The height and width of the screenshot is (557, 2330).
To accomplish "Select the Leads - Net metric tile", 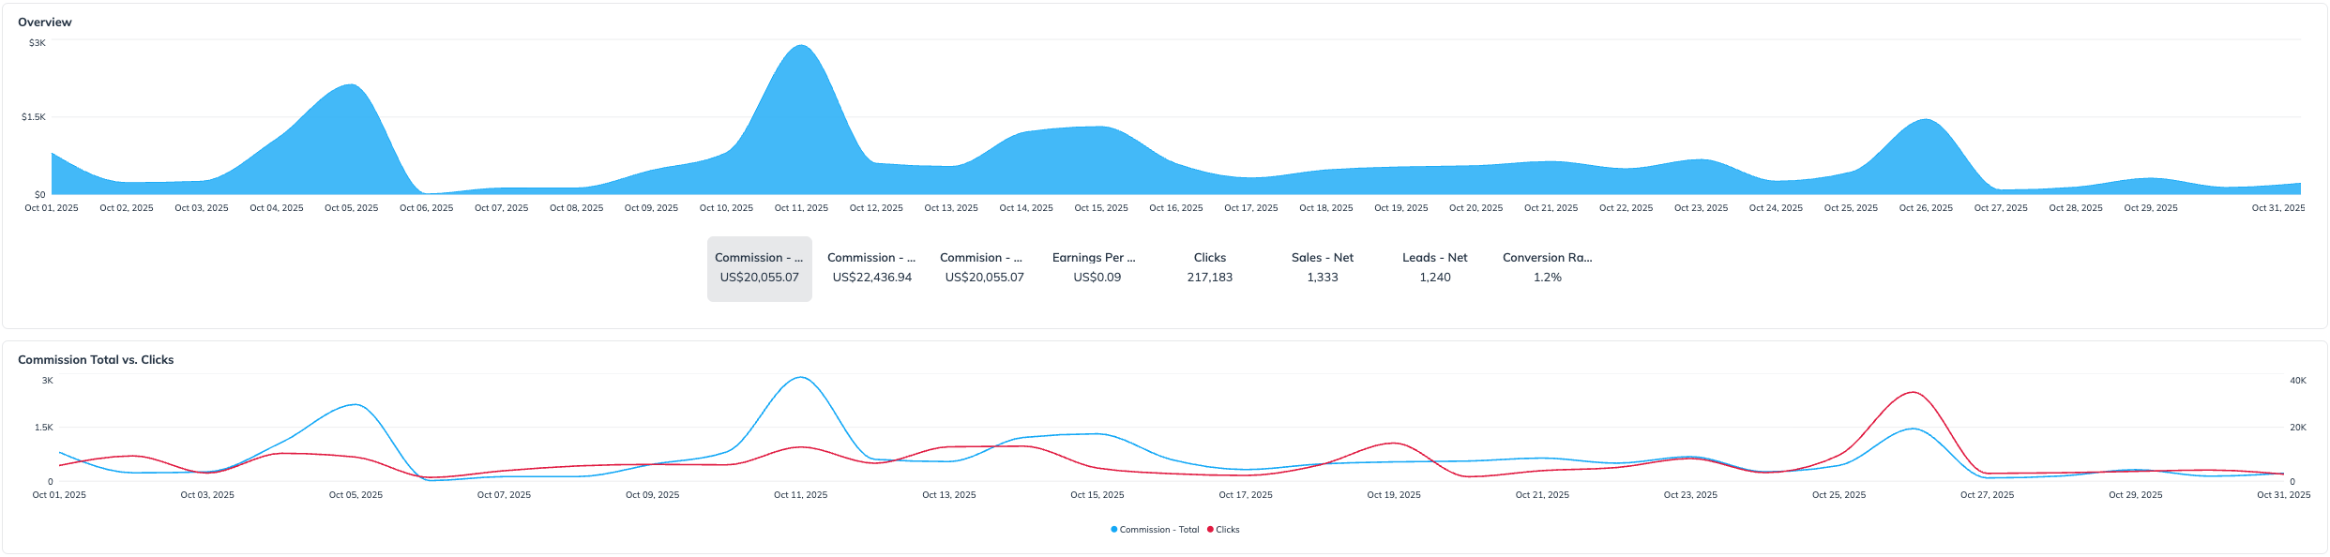I will coord(1435,269).
